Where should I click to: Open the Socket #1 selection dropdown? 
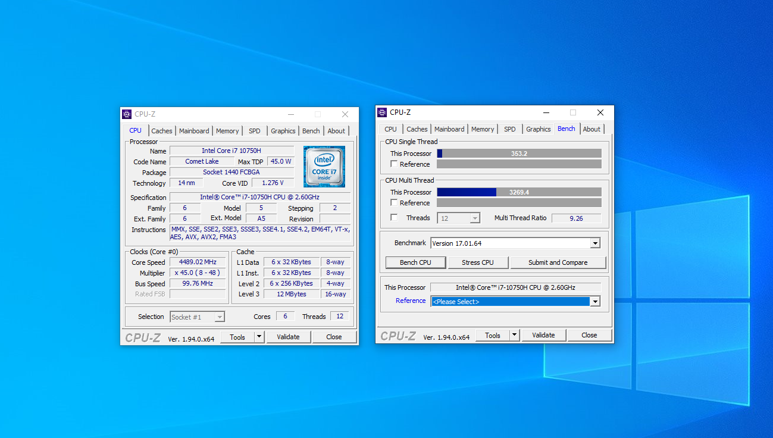(x=197, y=317)
